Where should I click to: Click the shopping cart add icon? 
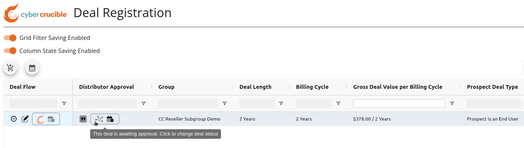click(x=10, y=68)
